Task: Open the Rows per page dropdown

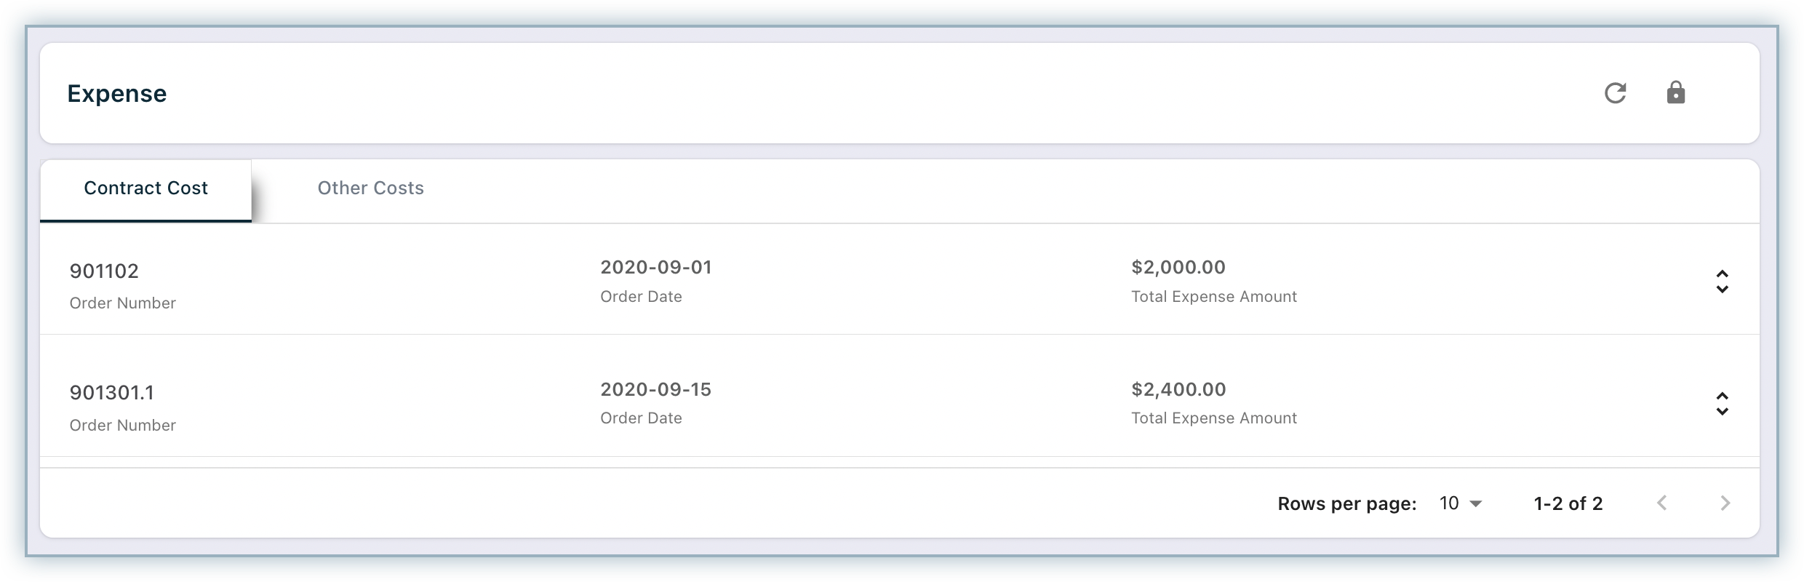Action: click(1461, 503)
